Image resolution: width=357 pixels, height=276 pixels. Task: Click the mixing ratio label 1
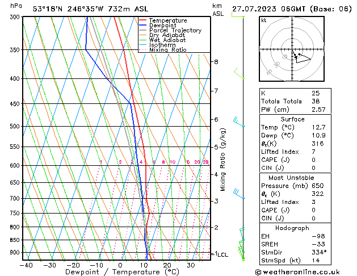pyautogui.click(x=101, y=162)
